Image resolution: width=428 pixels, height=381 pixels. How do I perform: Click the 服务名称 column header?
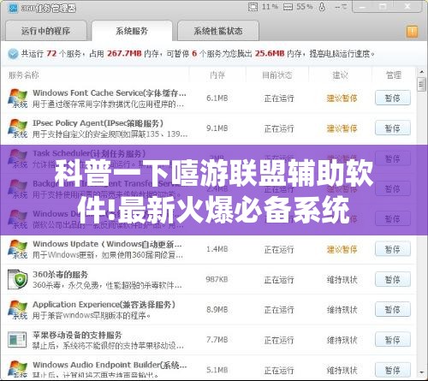click(x=24, y=75)
